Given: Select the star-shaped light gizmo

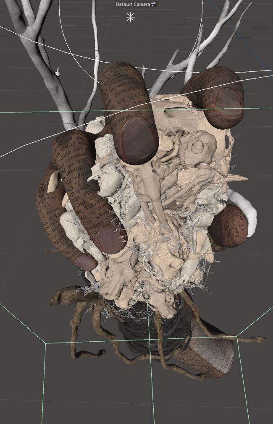Looking at the screenshot, I should (130, 17).
